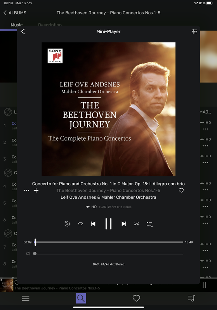The height and width of the screenshot is (310, 217).
Task: Select the Search tab in bottom bar
Action: coord(81,298)
